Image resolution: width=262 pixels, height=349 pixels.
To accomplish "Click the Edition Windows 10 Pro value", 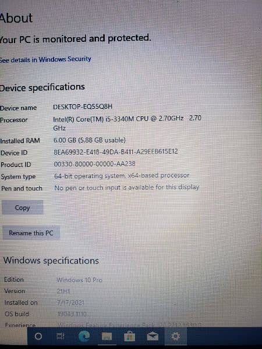I will [79, 280].
